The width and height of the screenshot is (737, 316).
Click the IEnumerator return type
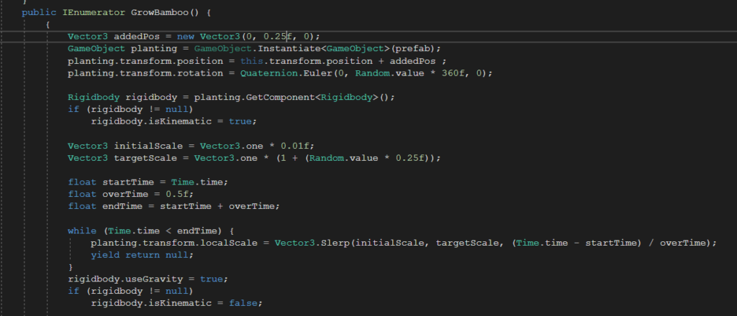click(x=94, y=13)
